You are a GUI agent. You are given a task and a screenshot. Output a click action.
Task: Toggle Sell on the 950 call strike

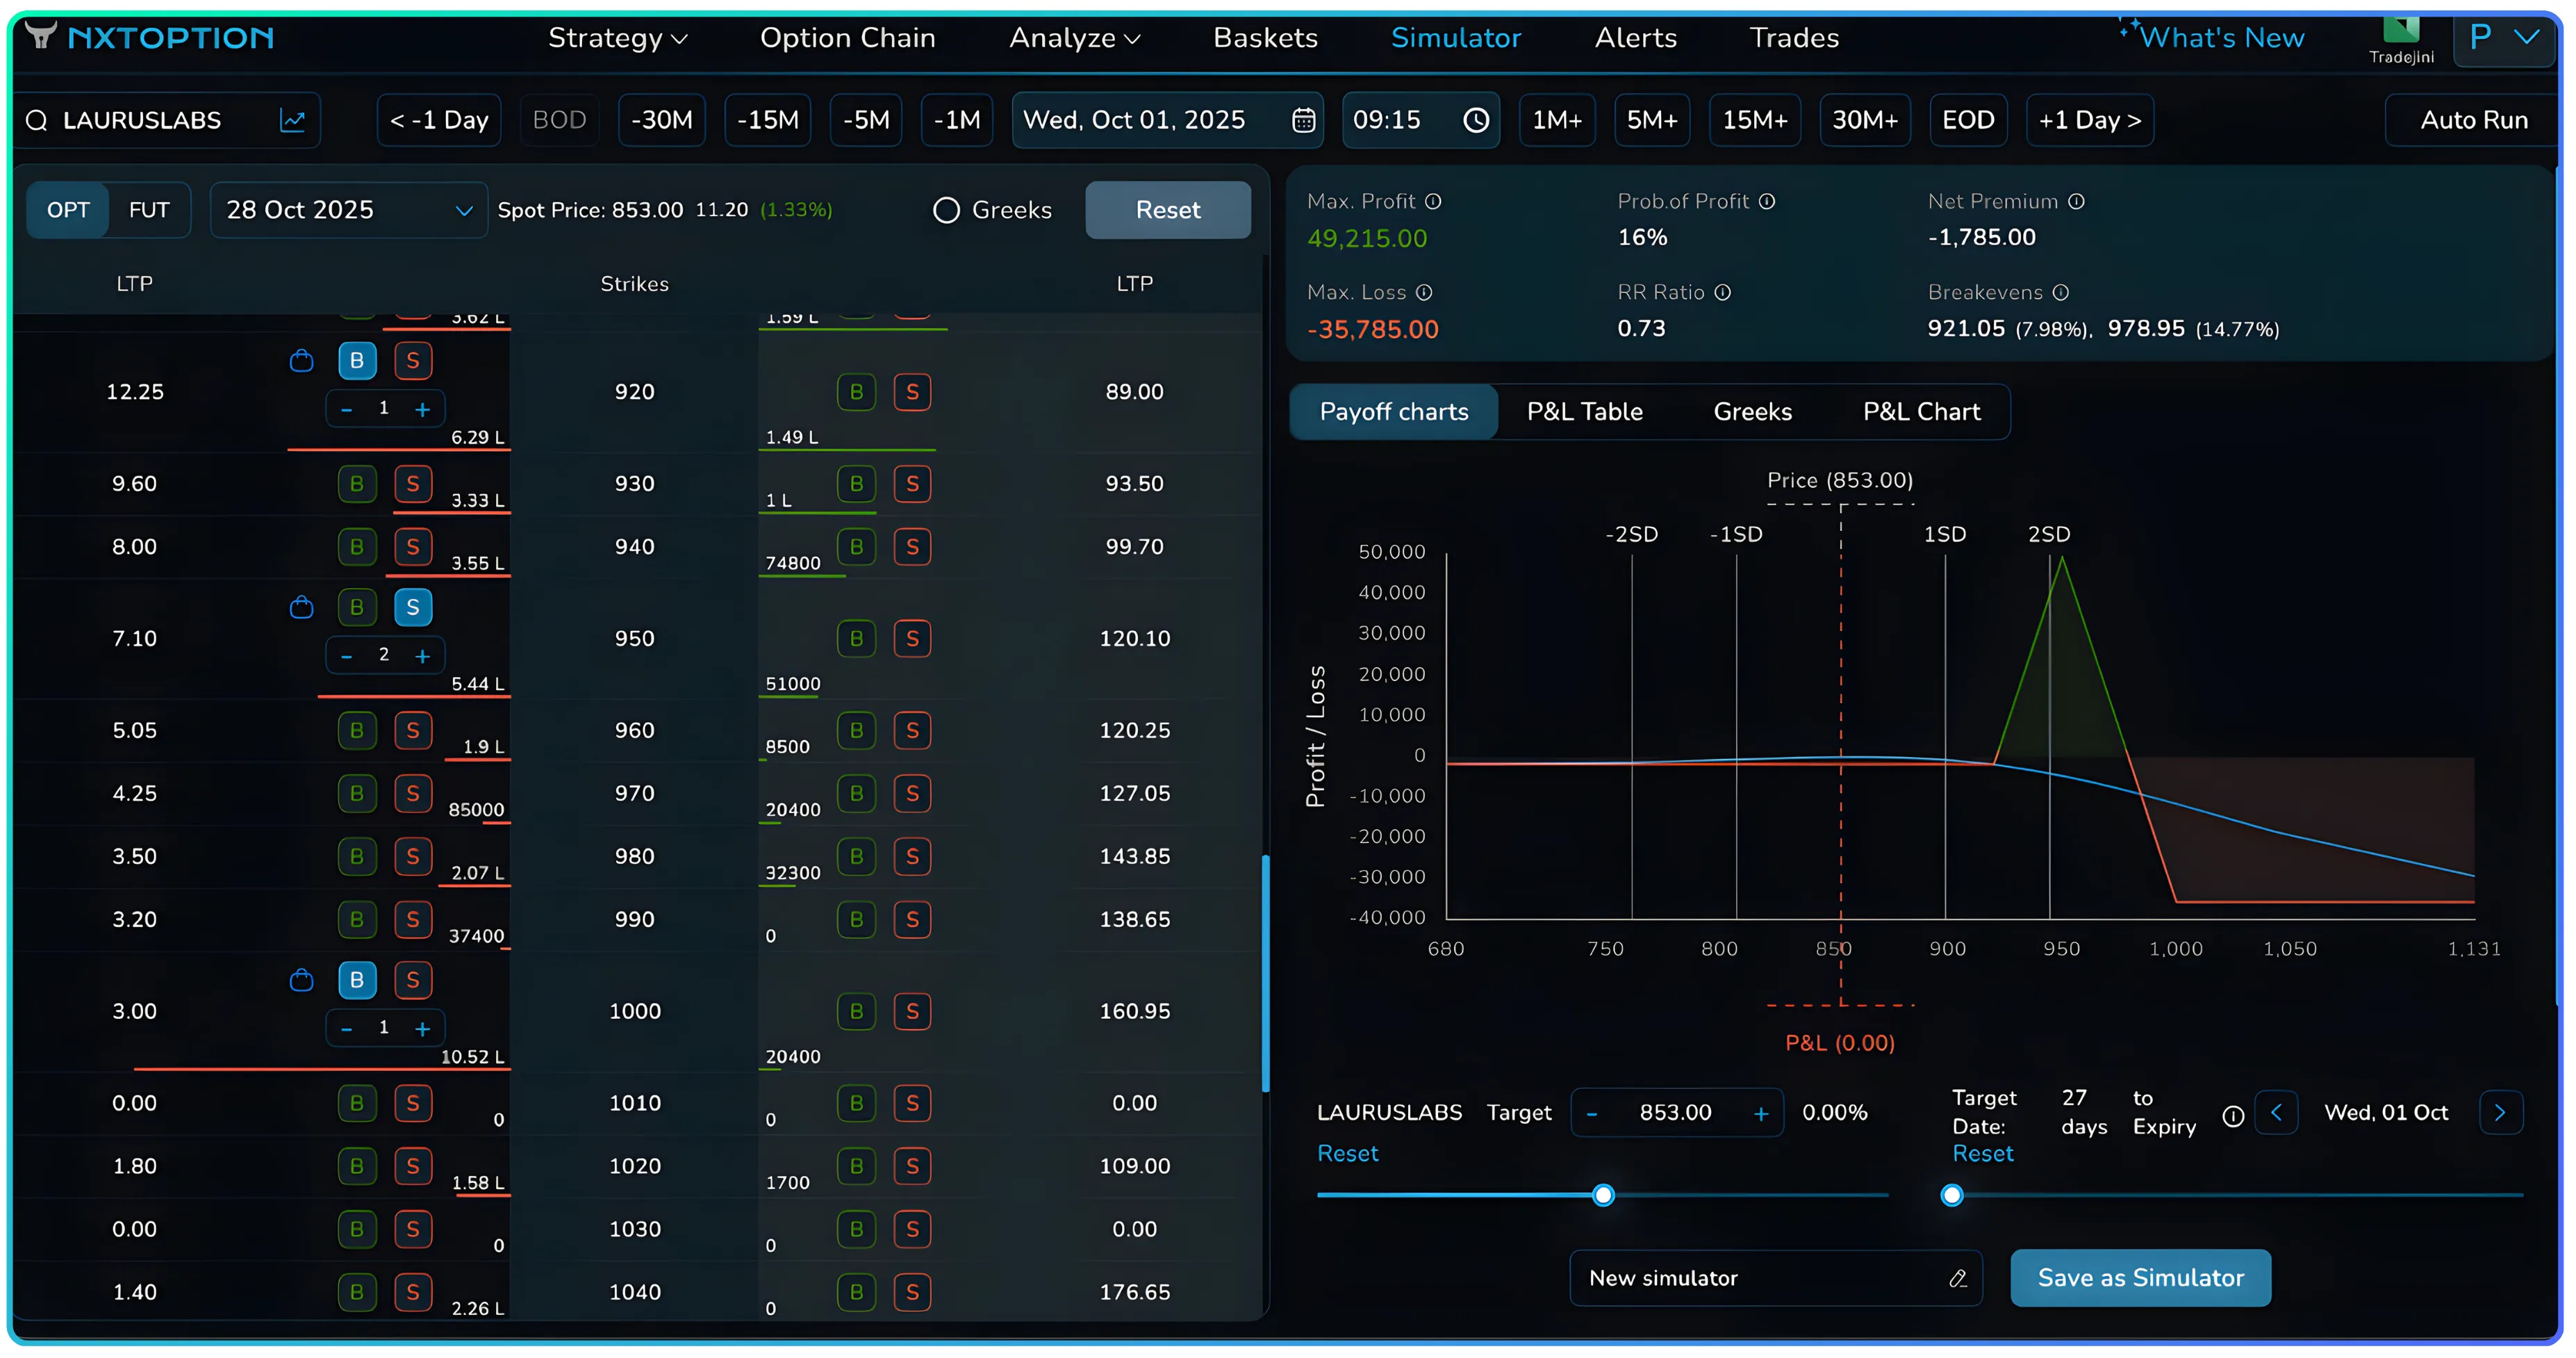[412, 607]
